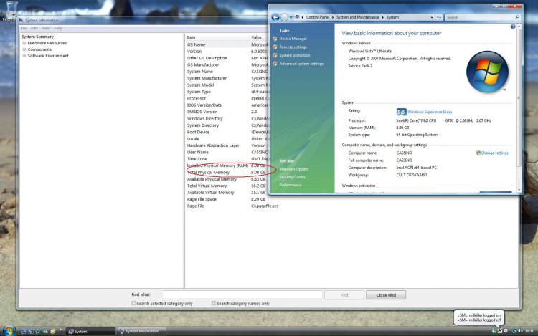The width and height of the screenshot is (538, 336).
Task: Select System Summary tree item
Action: click(38, 37)
